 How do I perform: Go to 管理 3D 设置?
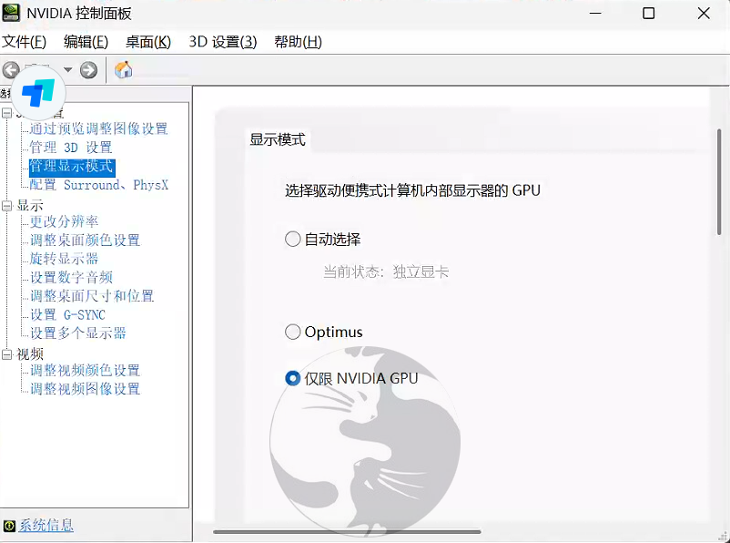pos(71,148)
